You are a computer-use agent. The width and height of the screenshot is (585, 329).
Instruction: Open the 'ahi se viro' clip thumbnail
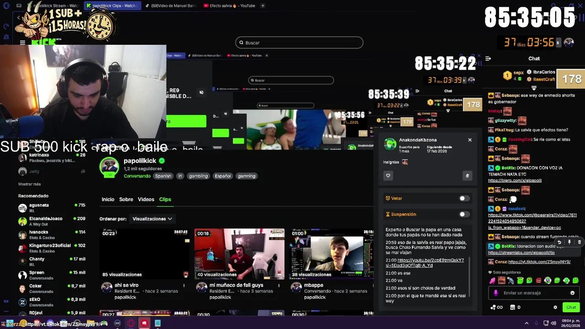[x=145, y=254]
